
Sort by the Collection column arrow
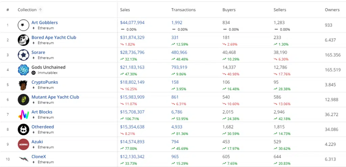(x=41, y=10)
